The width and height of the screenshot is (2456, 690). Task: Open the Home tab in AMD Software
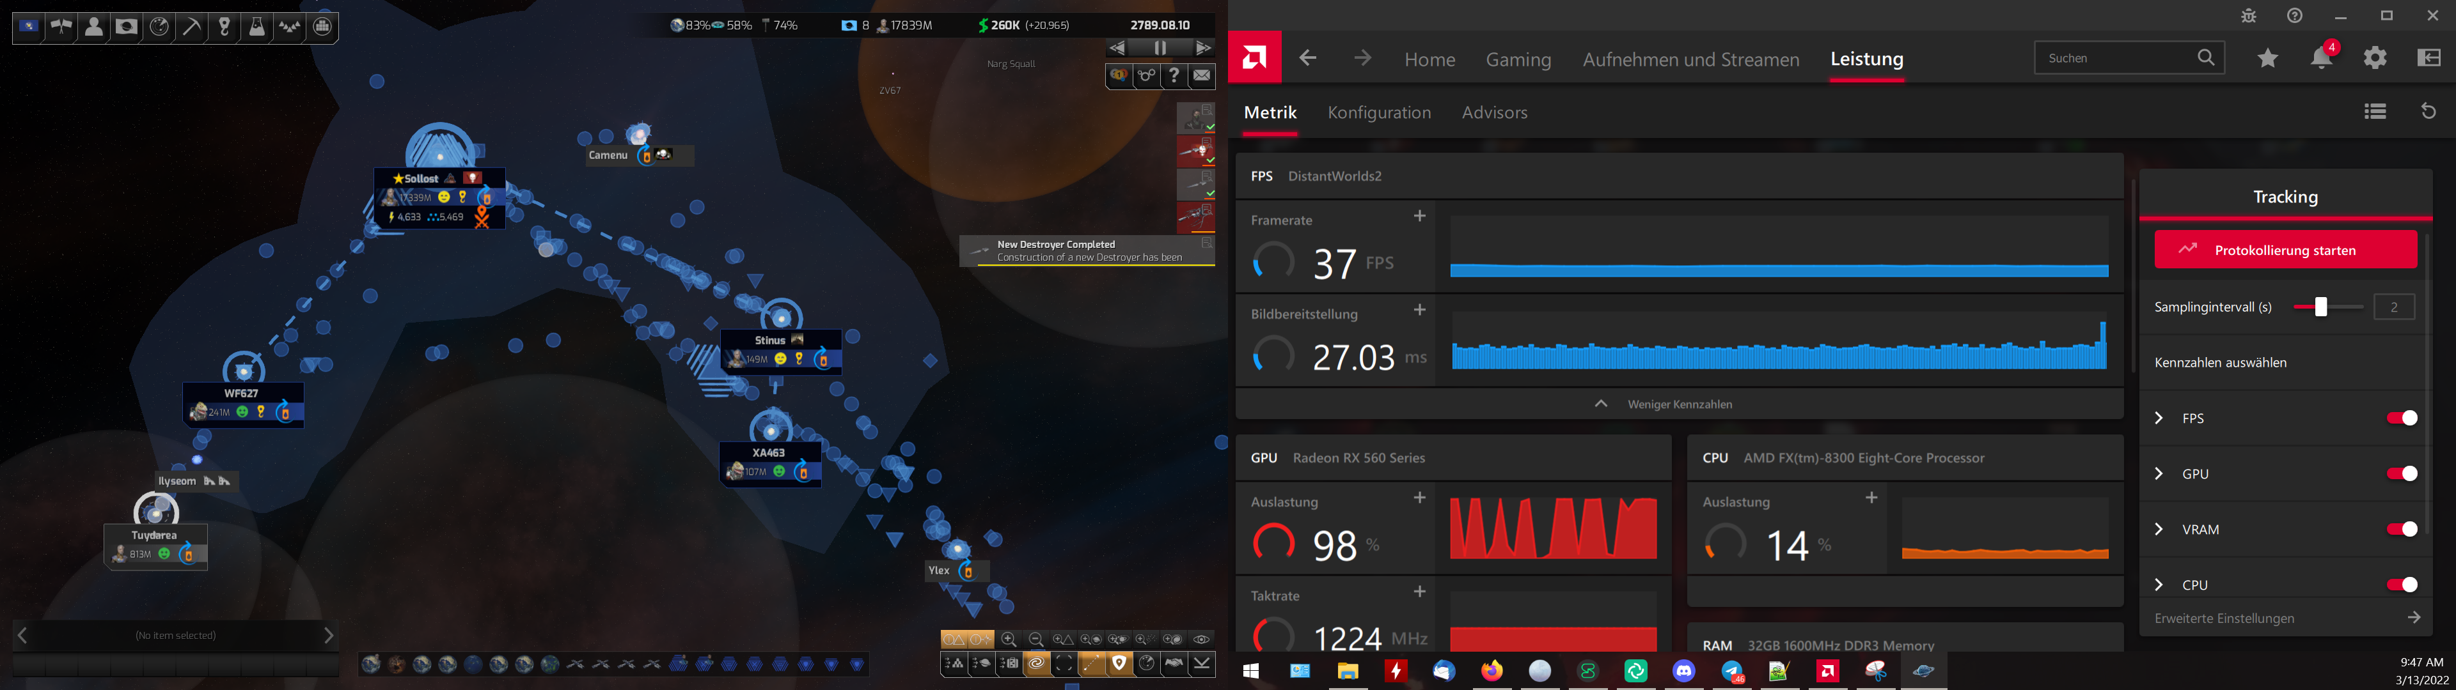[1429, 59]
